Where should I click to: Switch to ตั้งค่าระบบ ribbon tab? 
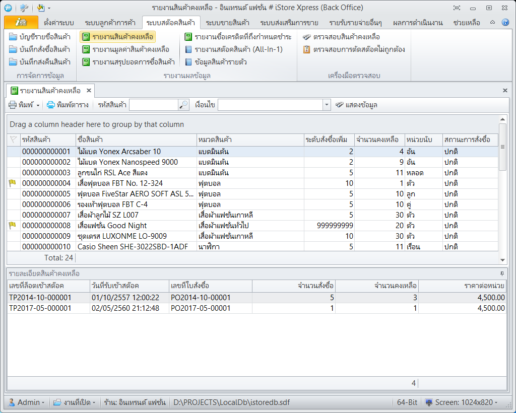pos(58,23)
